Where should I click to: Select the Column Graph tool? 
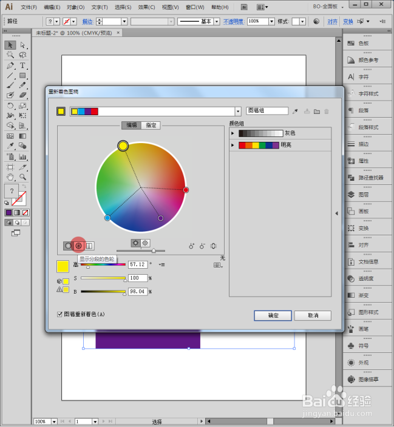(22, 156)
